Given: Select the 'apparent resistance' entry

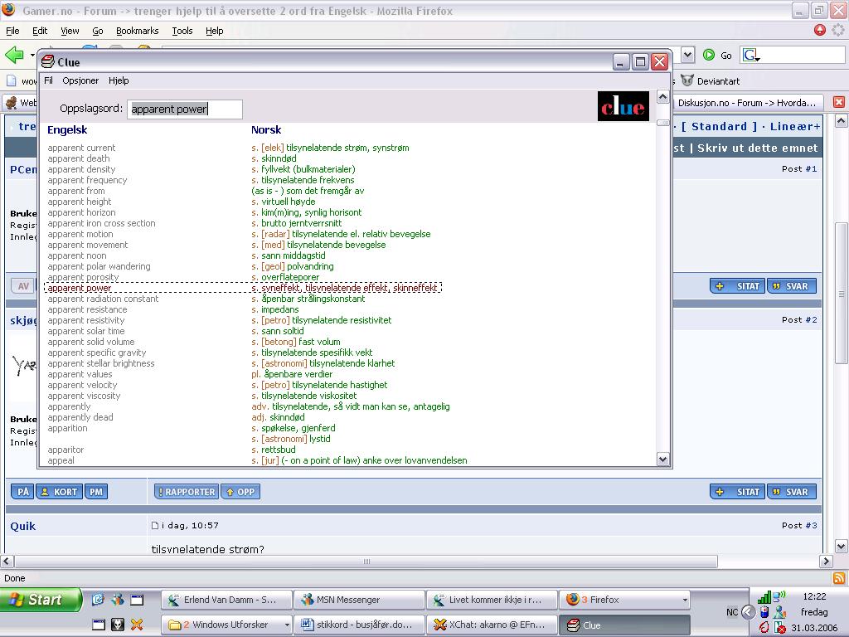Looking at the screenshot, I should tap(87, 310).
